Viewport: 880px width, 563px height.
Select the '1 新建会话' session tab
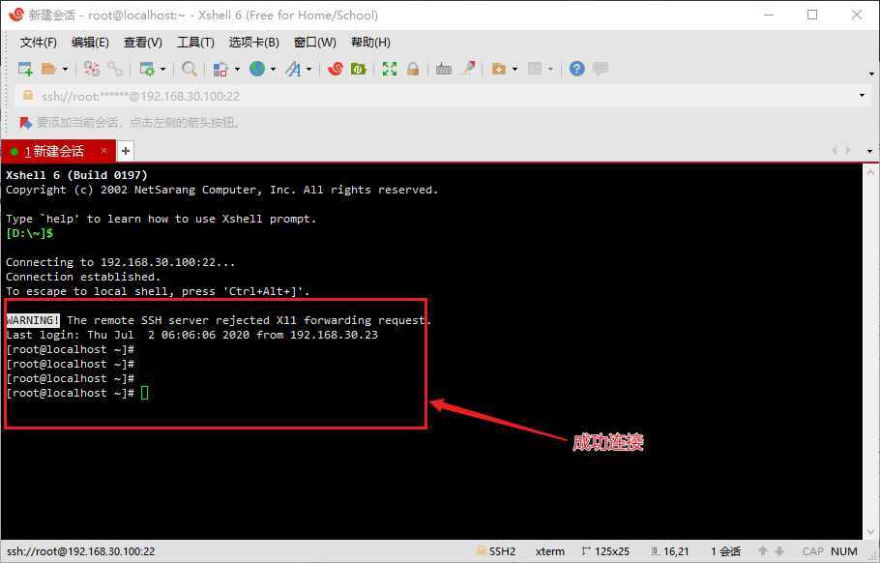pos(58,151)
